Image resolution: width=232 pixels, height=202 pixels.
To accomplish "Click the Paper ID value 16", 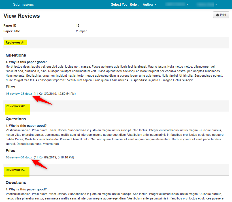I will coord(78,25).
